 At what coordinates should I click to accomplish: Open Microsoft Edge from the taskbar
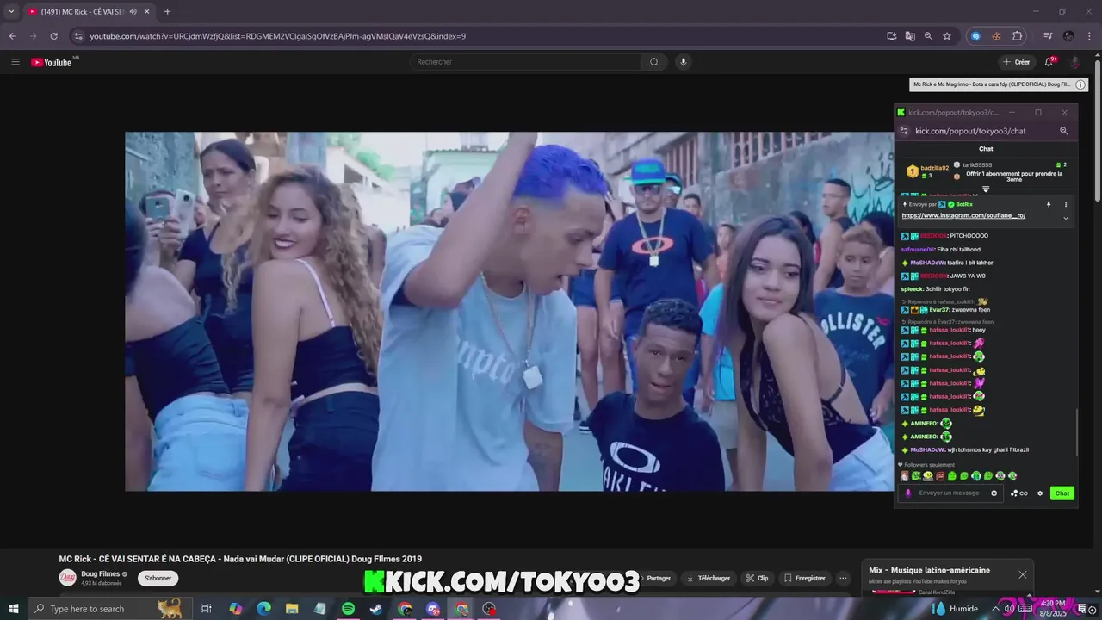(263, 609)
